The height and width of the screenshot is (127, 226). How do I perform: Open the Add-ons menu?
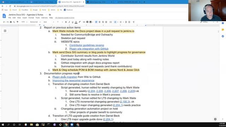(44, 18)
